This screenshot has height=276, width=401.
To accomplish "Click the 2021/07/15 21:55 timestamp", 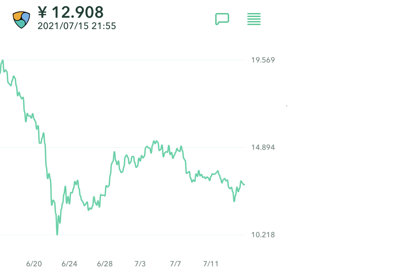I will tap(77, 26).
